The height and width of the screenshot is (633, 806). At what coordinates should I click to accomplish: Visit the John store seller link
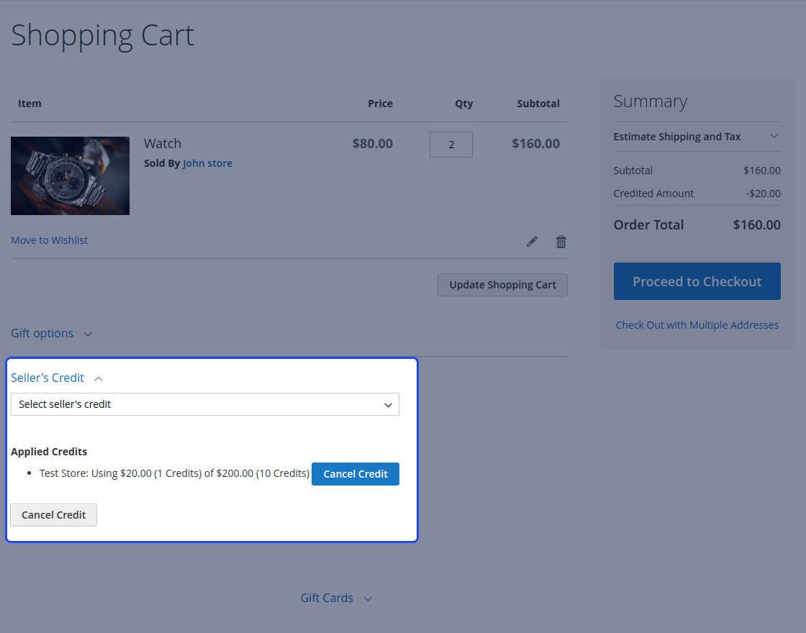pos(207,163)
